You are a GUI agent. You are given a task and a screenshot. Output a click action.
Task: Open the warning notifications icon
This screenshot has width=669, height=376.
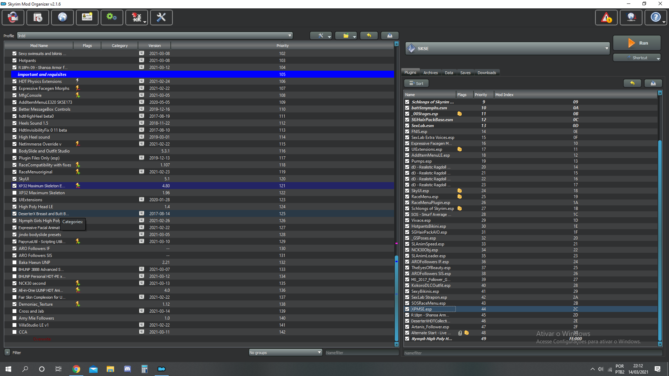click(x=606, y=17)
